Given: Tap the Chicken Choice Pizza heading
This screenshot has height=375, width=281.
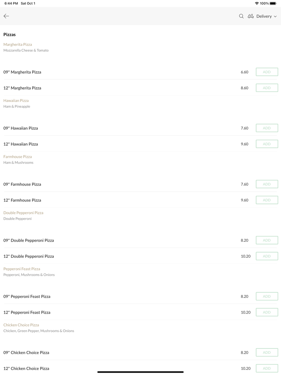Looking at the screenshot, I should pyautogui.click(x=21, y=325).
